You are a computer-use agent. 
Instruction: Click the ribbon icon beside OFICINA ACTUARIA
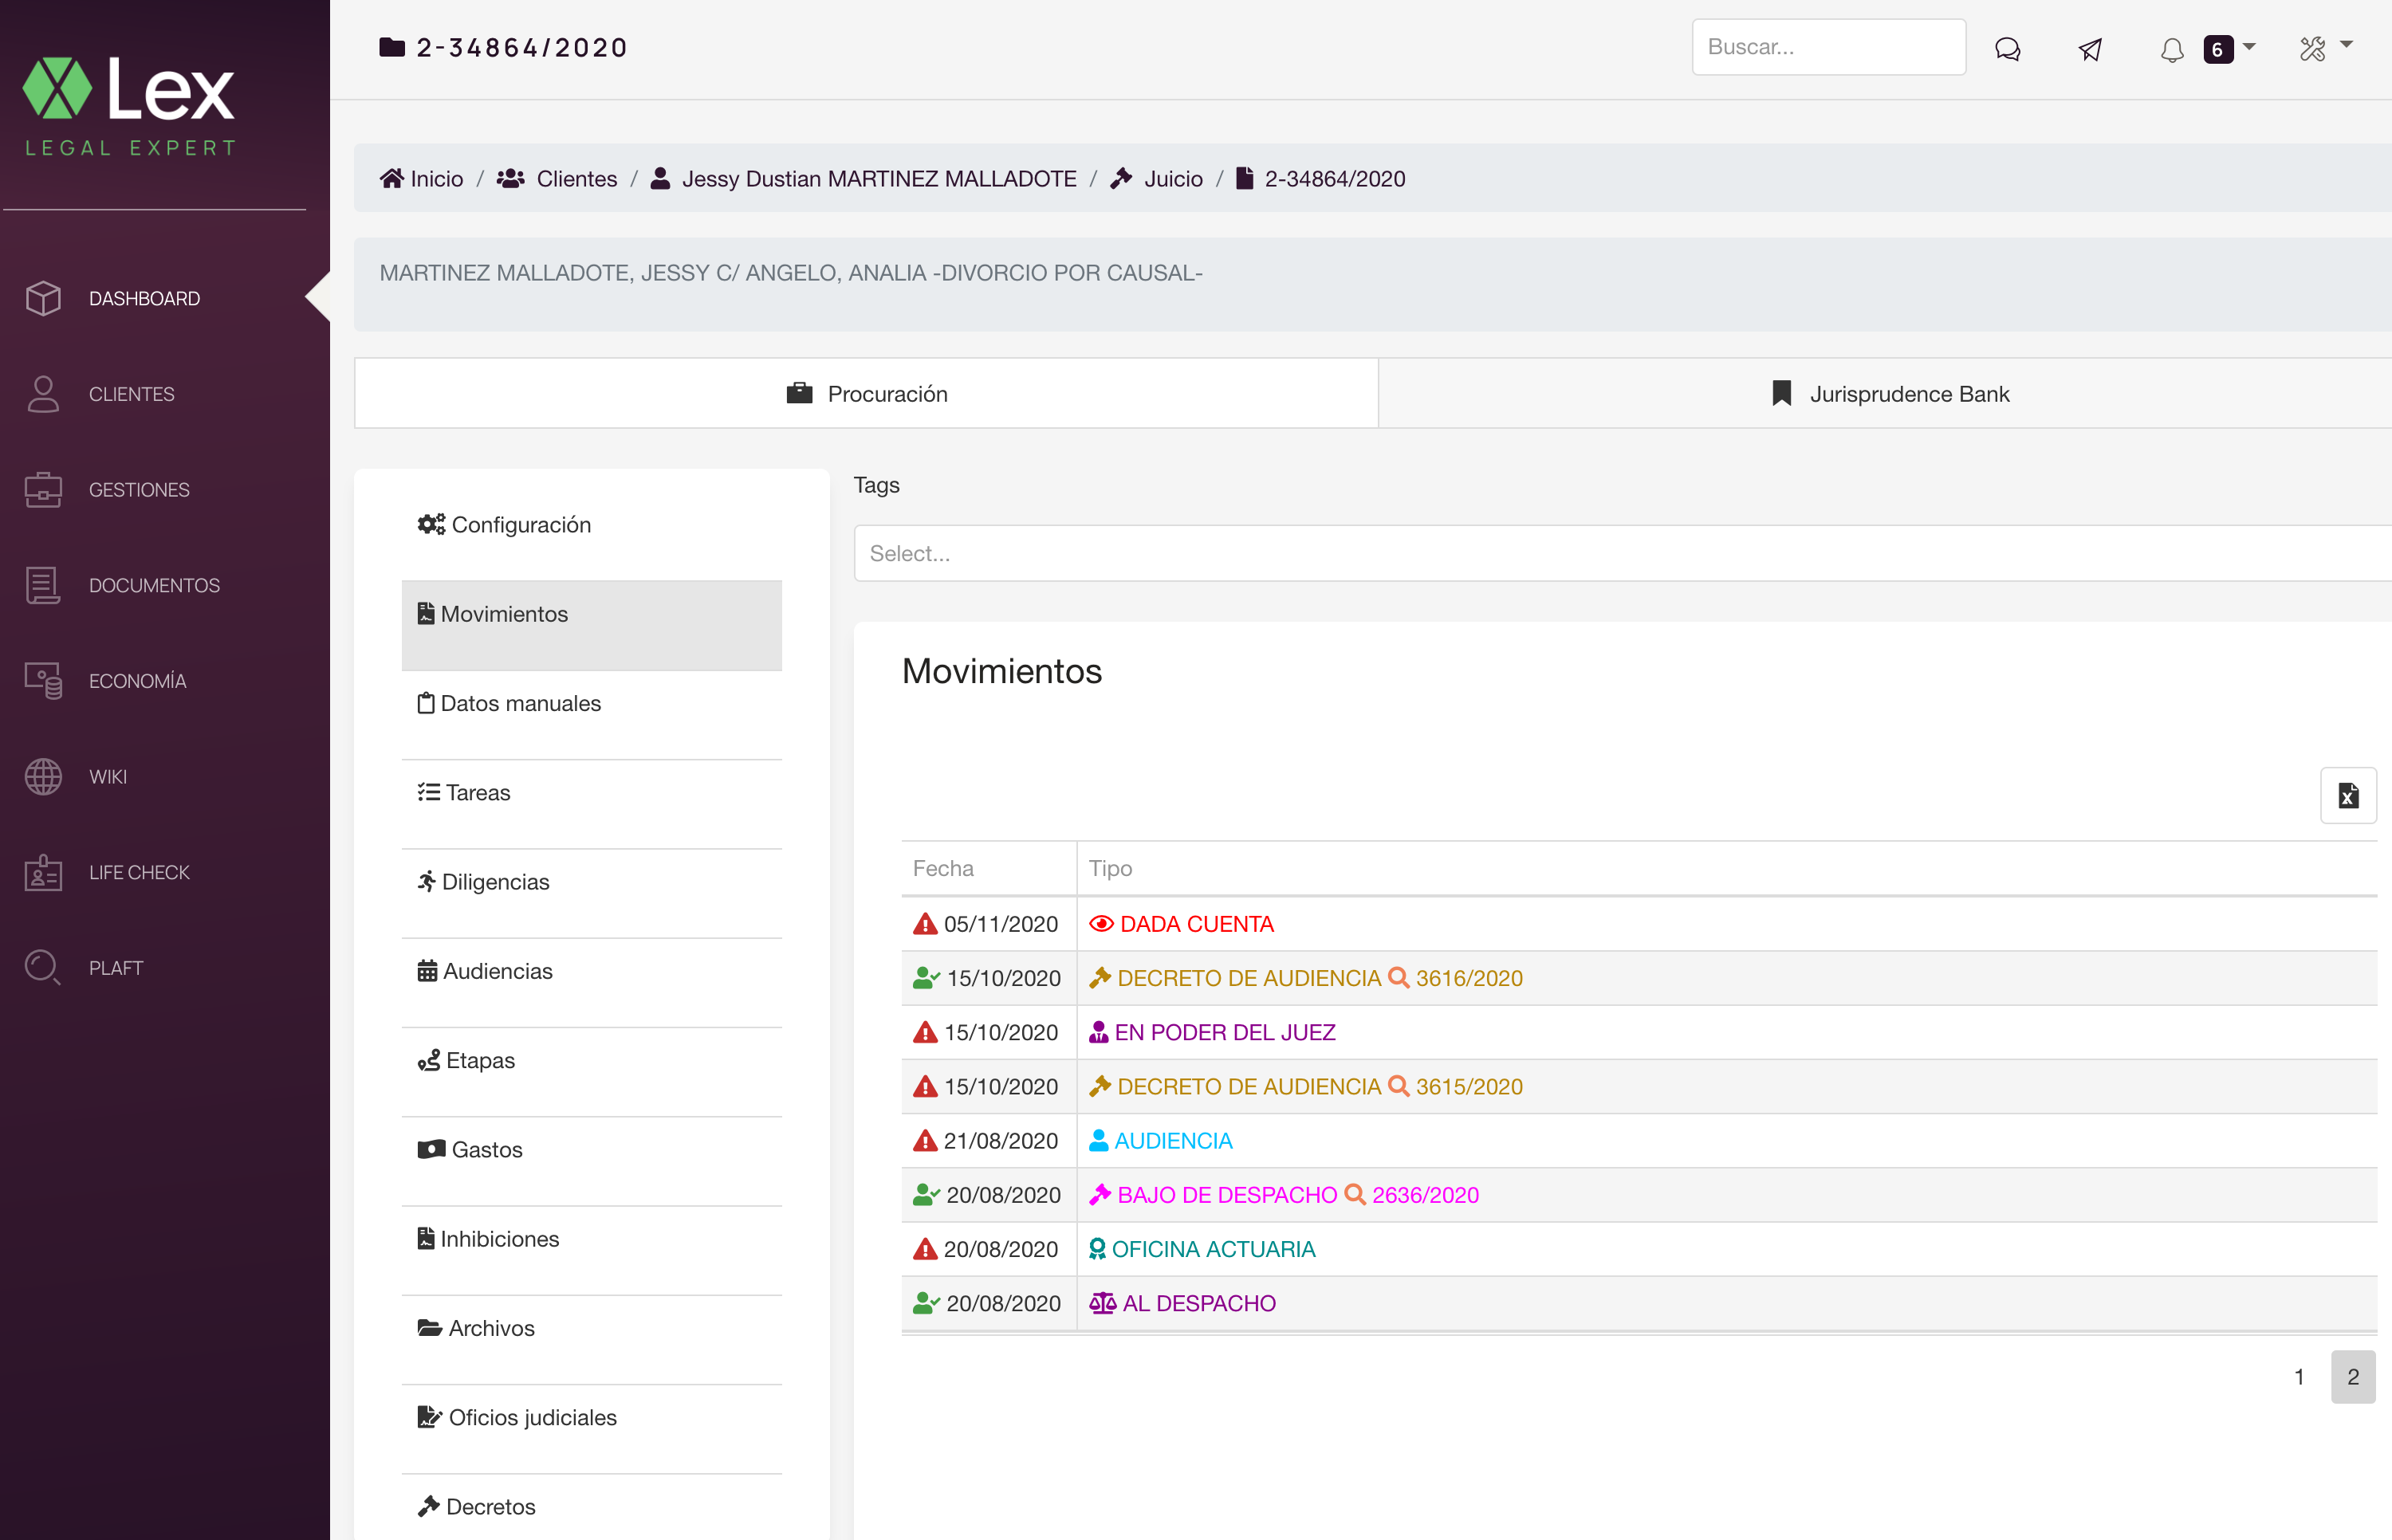click(1097, 1249)
